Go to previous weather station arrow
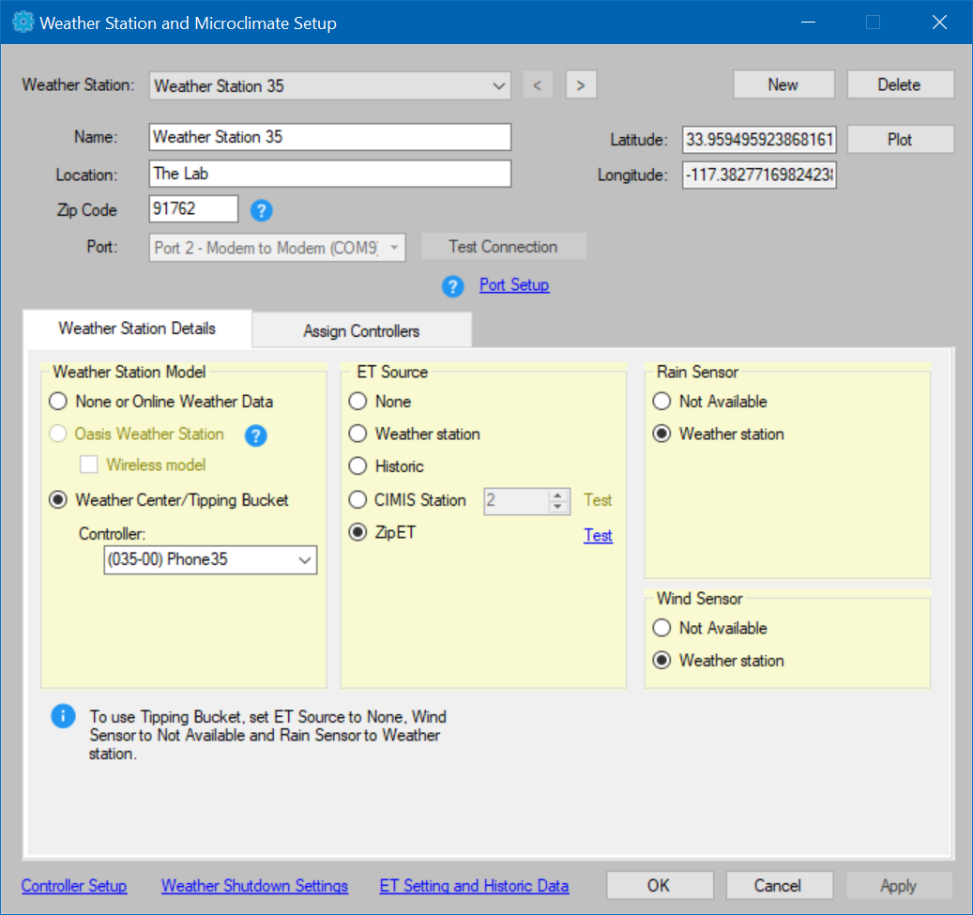The image size is (973, 915). [x=538, y=85]
